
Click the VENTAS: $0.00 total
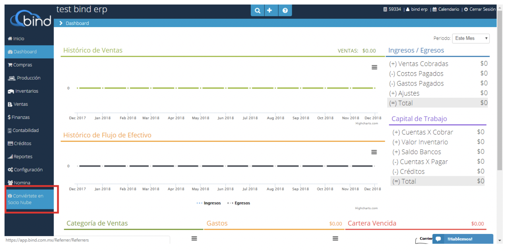click(x=357, y=51)
